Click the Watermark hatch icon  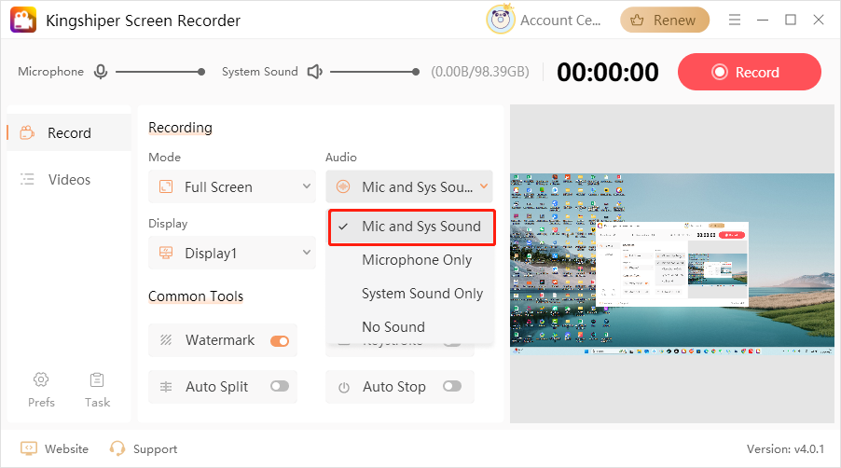coord(166,340)
